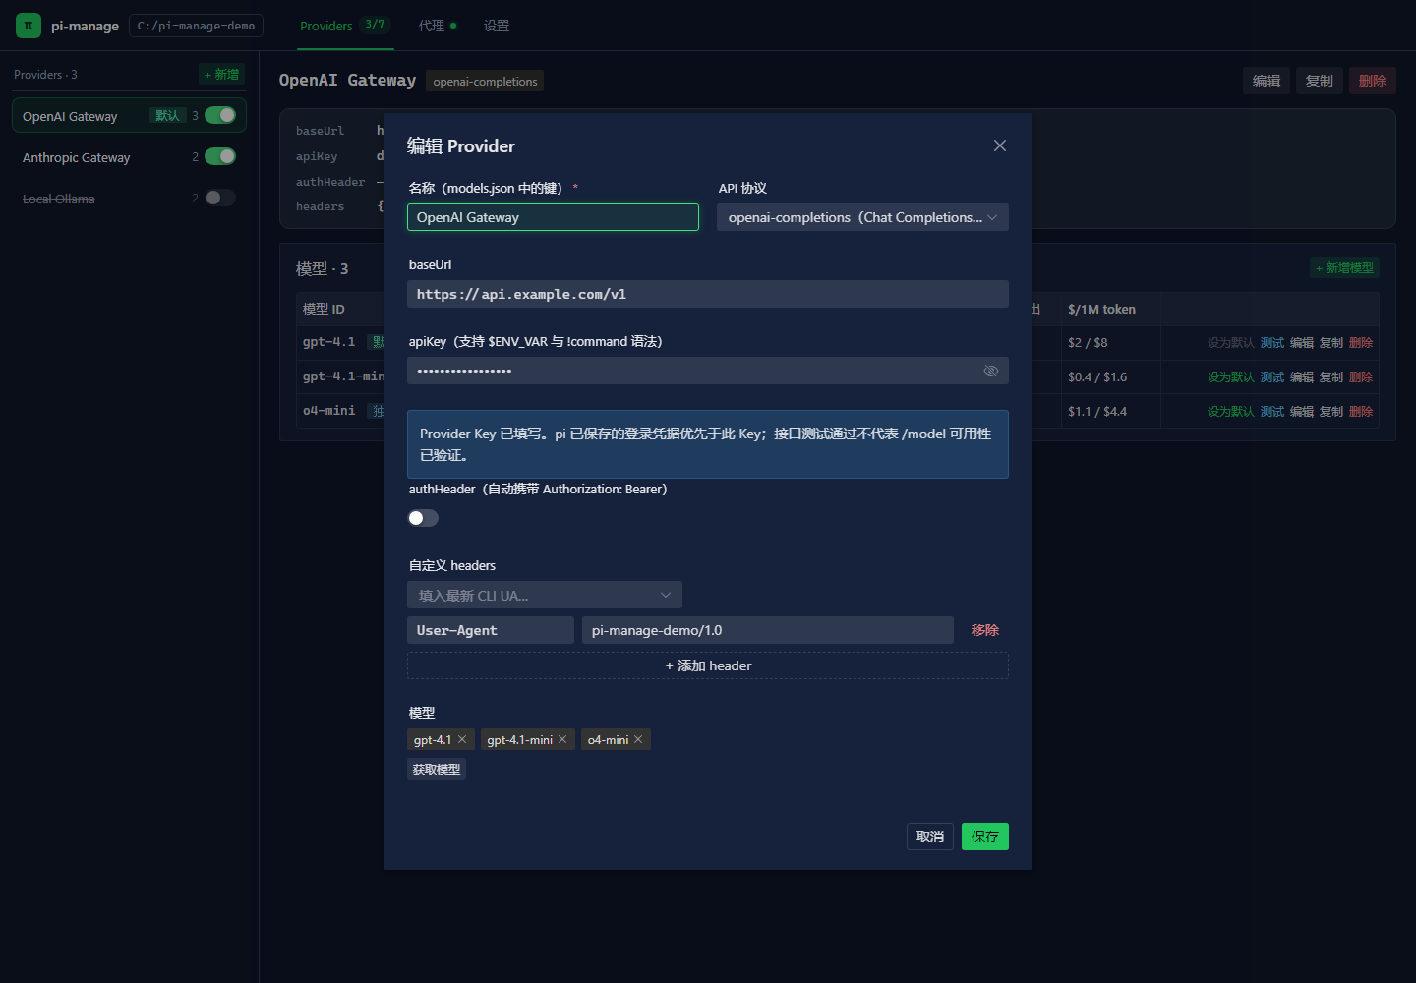Open the 设置 tab

tap(497, 26)
